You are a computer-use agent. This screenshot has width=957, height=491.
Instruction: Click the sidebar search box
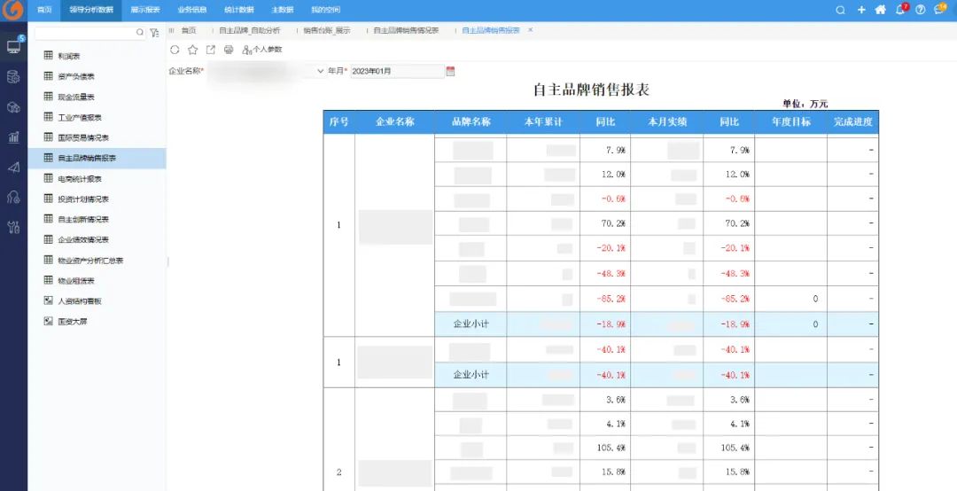(x=85, y=32)
